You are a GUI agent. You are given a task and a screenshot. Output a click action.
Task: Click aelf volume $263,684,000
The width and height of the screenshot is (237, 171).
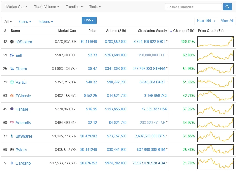pos(116,55)
